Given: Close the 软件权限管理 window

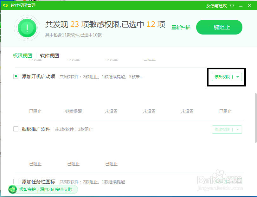Looking at the screenshot, I should pyautogui.click(x=249, y=6).
